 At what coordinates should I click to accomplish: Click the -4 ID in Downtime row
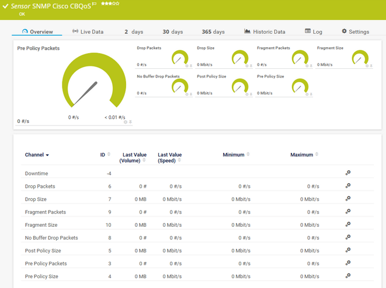(109, 174)
